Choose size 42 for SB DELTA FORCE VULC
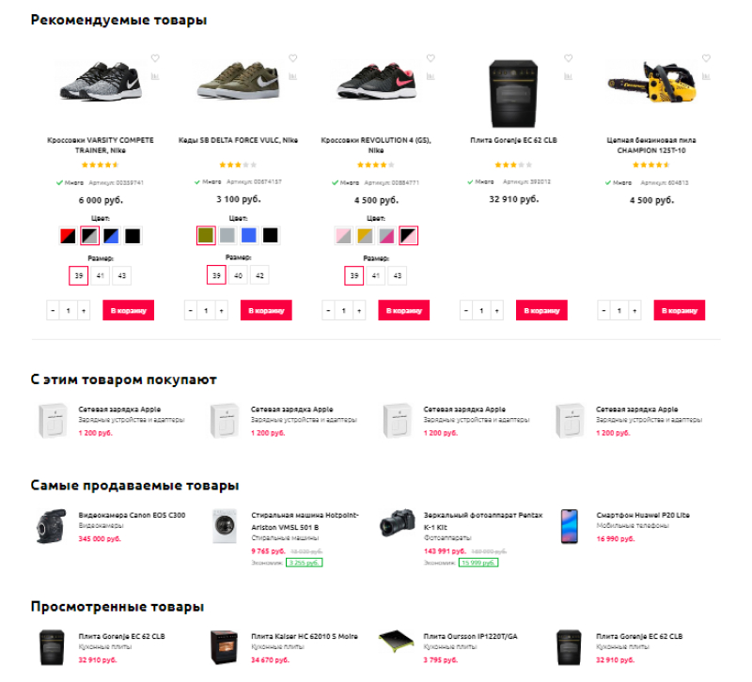 tap(259, 275)
